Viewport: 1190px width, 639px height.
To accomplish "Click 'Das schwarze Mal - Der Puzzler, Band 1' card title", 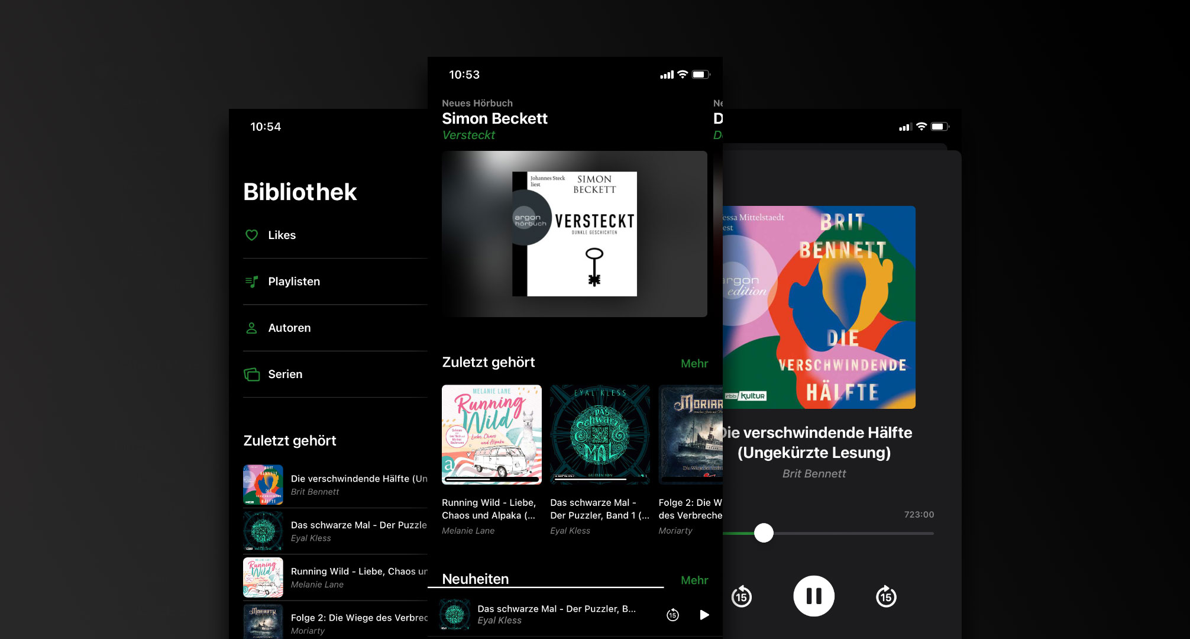I will [600, 509].
